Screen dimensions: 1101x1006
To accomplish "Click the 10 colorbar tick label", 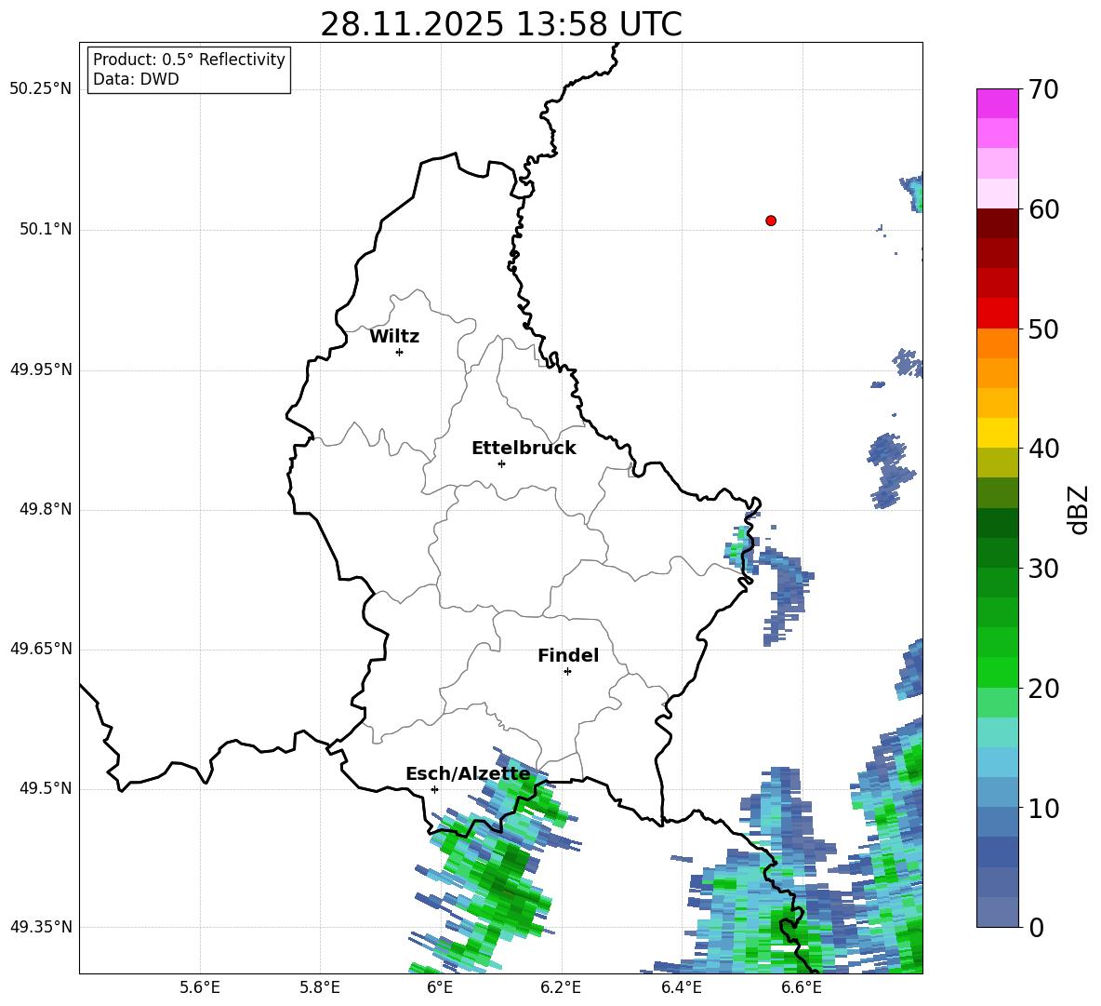I will (x=1043, y=809).
